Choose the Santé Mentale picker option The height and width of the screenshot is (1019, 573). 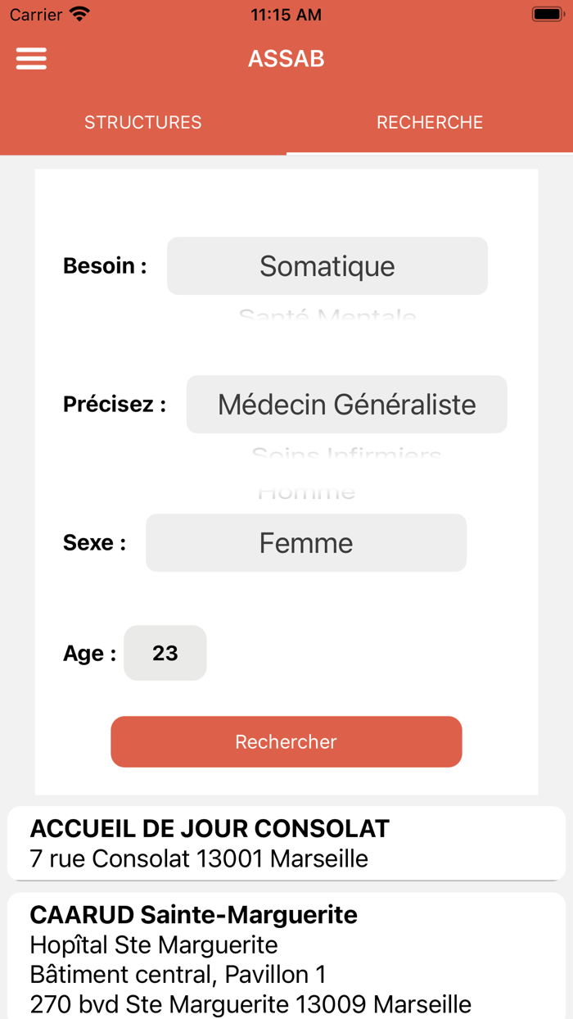pyautogui.click(x=327, y=315)
